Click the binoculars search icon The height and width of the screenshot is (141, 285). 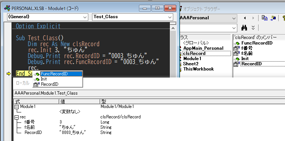point(244,28)
